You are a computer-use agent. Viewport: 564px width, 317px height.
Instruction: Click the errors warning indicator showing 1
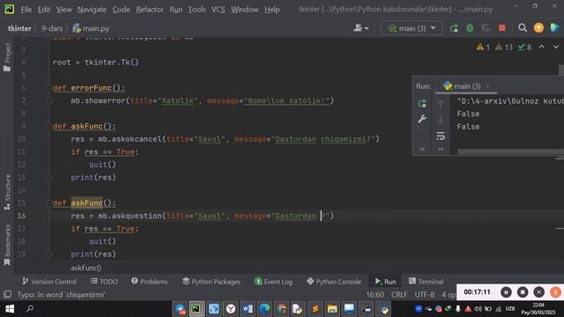tap(483, 47)
